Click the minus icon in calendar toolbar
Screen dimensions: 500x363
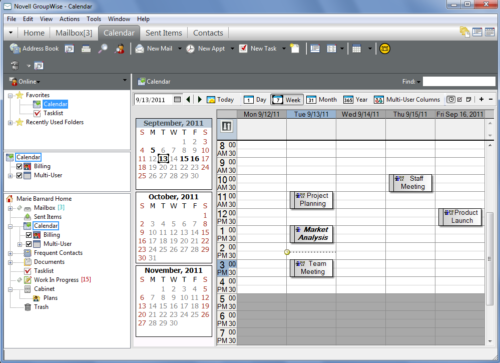pos(491,100)
